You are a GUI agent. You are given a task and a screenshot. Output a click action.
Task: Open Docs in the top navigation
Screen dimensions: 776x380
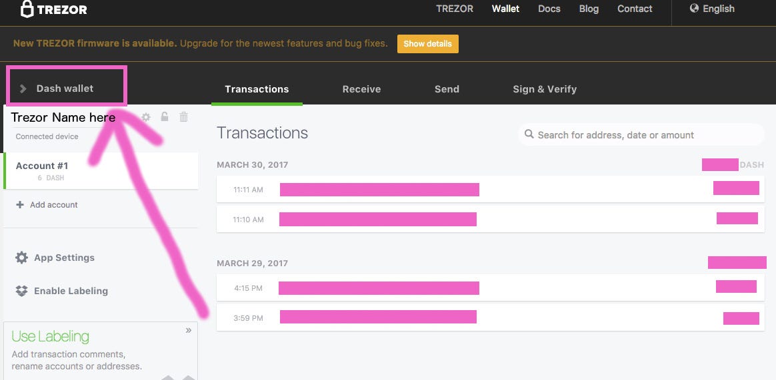tap(549, 9)
